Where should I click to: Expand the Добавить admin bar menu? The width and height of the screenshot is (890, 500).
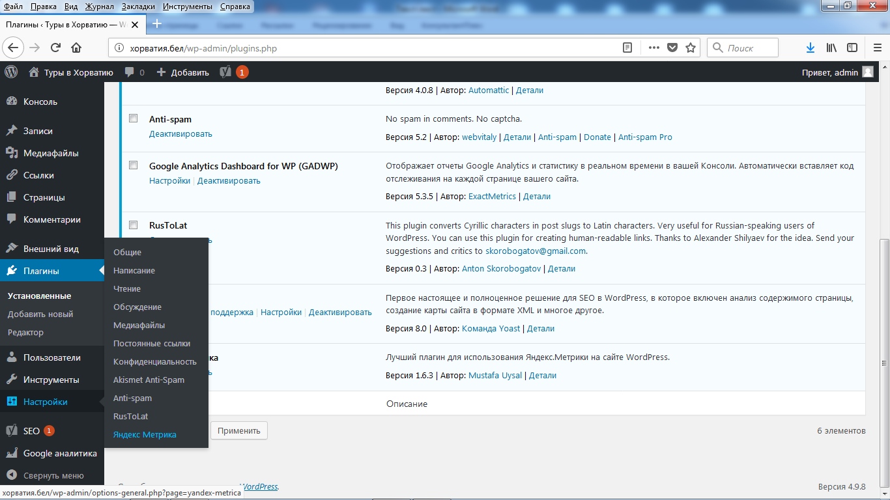(183, 72)
